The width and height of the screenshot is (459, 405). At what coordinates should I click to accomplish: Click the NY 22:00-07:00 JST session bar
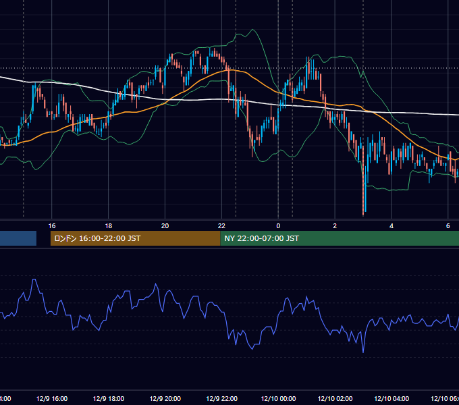click(340, 238)
